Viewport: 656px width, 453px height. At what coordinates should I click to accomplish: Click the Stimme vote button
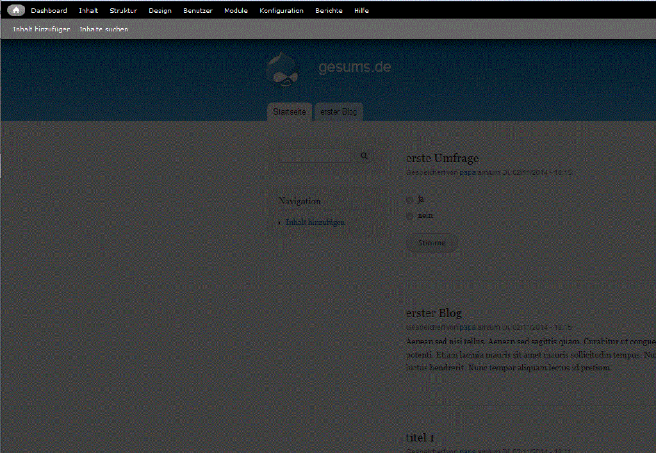[432, 243]
